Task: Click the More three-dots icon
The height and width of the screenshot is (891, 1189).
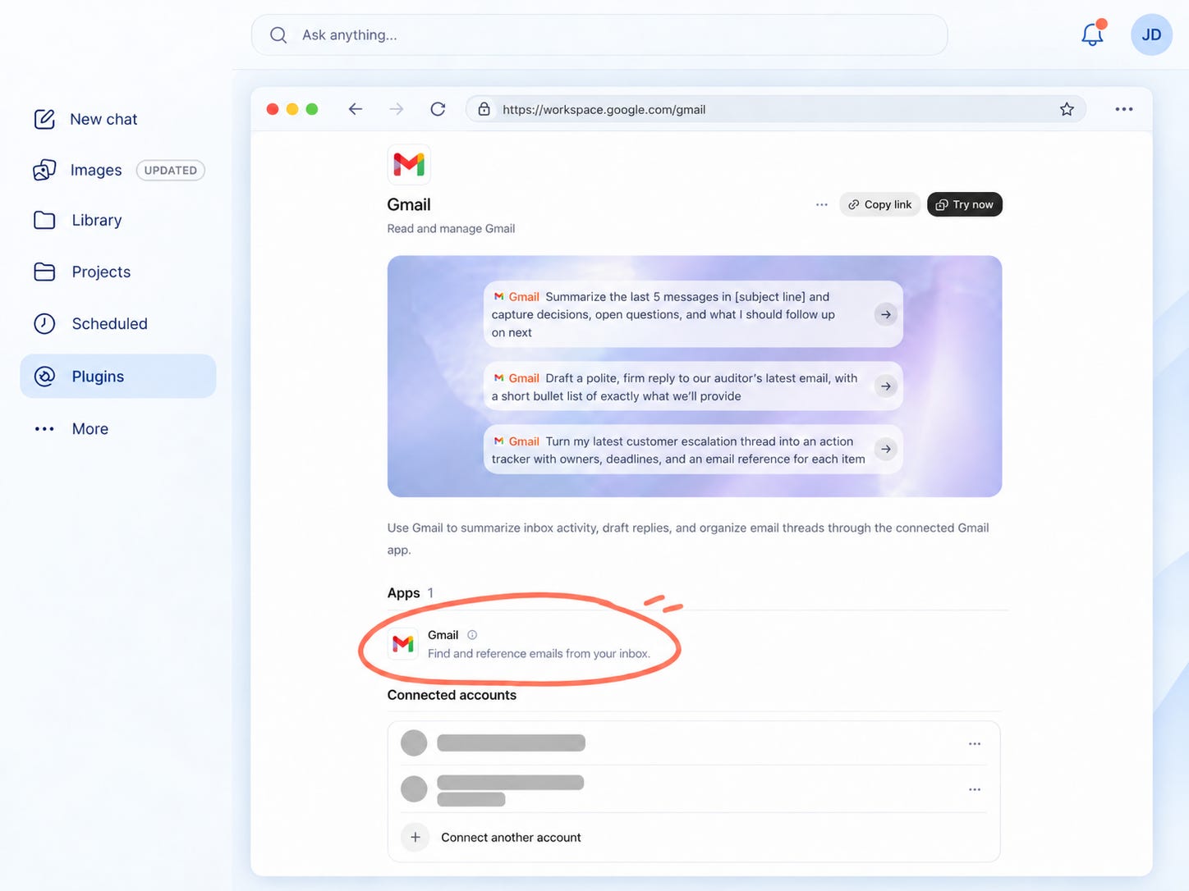Action: pyautogui.click(x=44, y=428)
